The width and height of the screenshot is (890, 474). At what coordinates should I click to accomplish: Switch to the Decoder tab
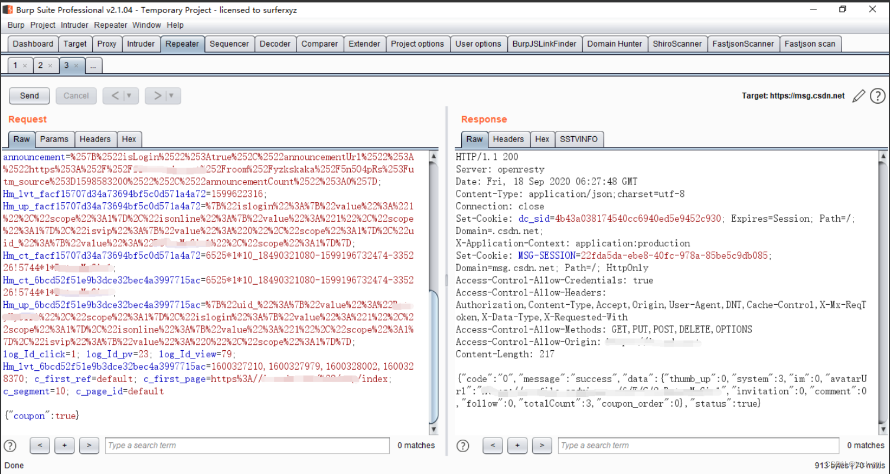coord(275,44)
